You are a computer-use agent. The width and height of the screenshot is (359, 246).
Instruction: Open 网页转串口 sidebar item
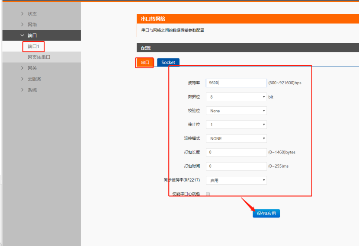(39, 57)
